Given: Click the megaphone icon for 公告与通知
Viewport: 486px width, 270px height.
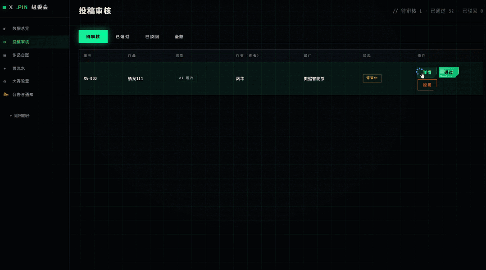Looking at the screenshot, I should [5, 94].
